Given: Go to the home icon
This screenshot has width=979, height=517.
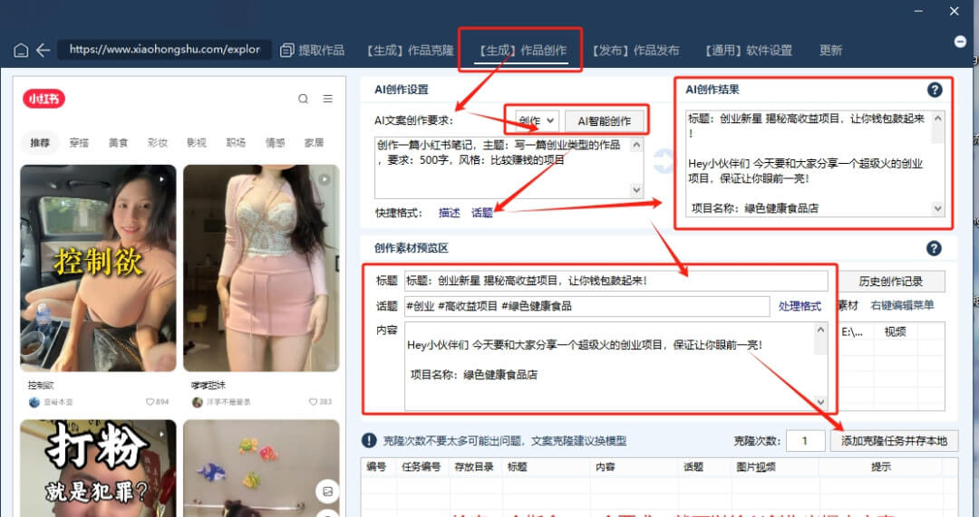Looking at the screenshot, I should pyautogui.click(x=21, y=51).
